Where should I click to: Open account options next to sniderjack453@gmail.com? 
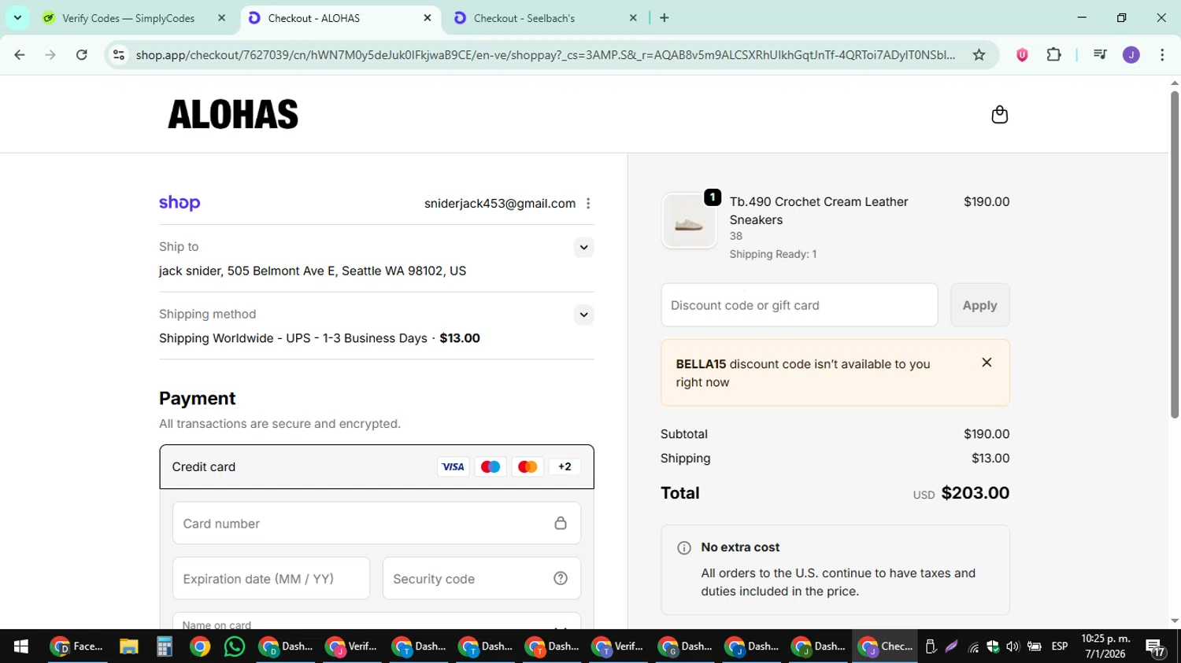(x=588, y=203)
